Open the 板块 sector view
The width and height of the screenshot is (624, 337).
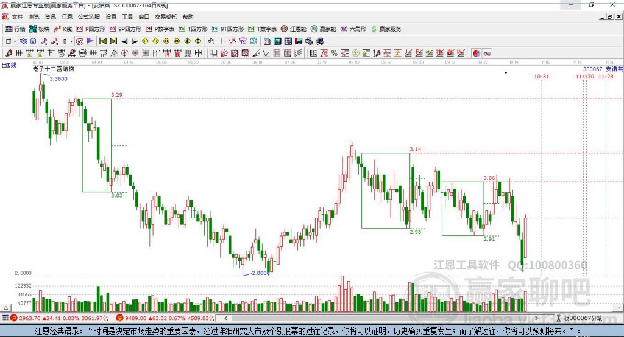pyautogui.click(x=40, y=29)
